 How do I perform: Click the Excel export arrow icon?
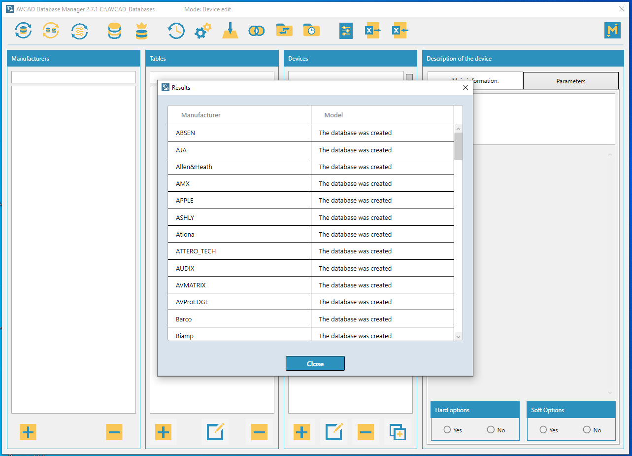372,31
